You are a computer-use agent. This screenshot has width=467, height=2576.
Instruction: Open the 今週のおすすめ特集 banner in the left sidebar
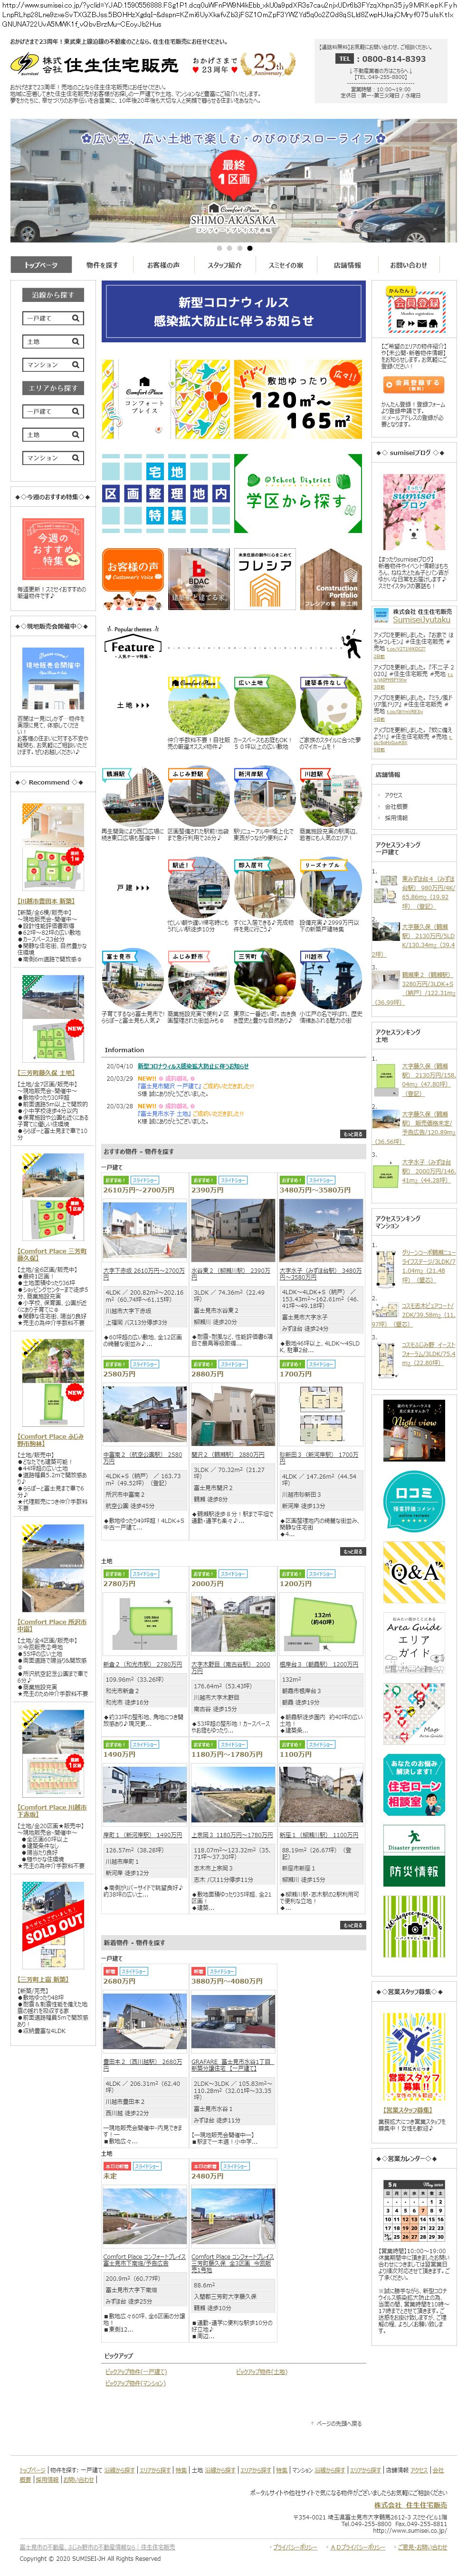point(53,550)
